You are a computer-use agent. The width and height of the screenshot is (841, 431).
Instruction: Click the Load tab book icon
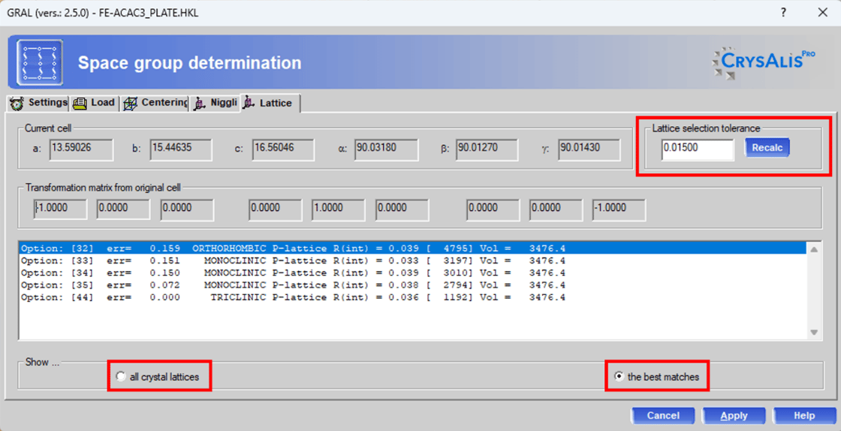[x=80, y=103]
